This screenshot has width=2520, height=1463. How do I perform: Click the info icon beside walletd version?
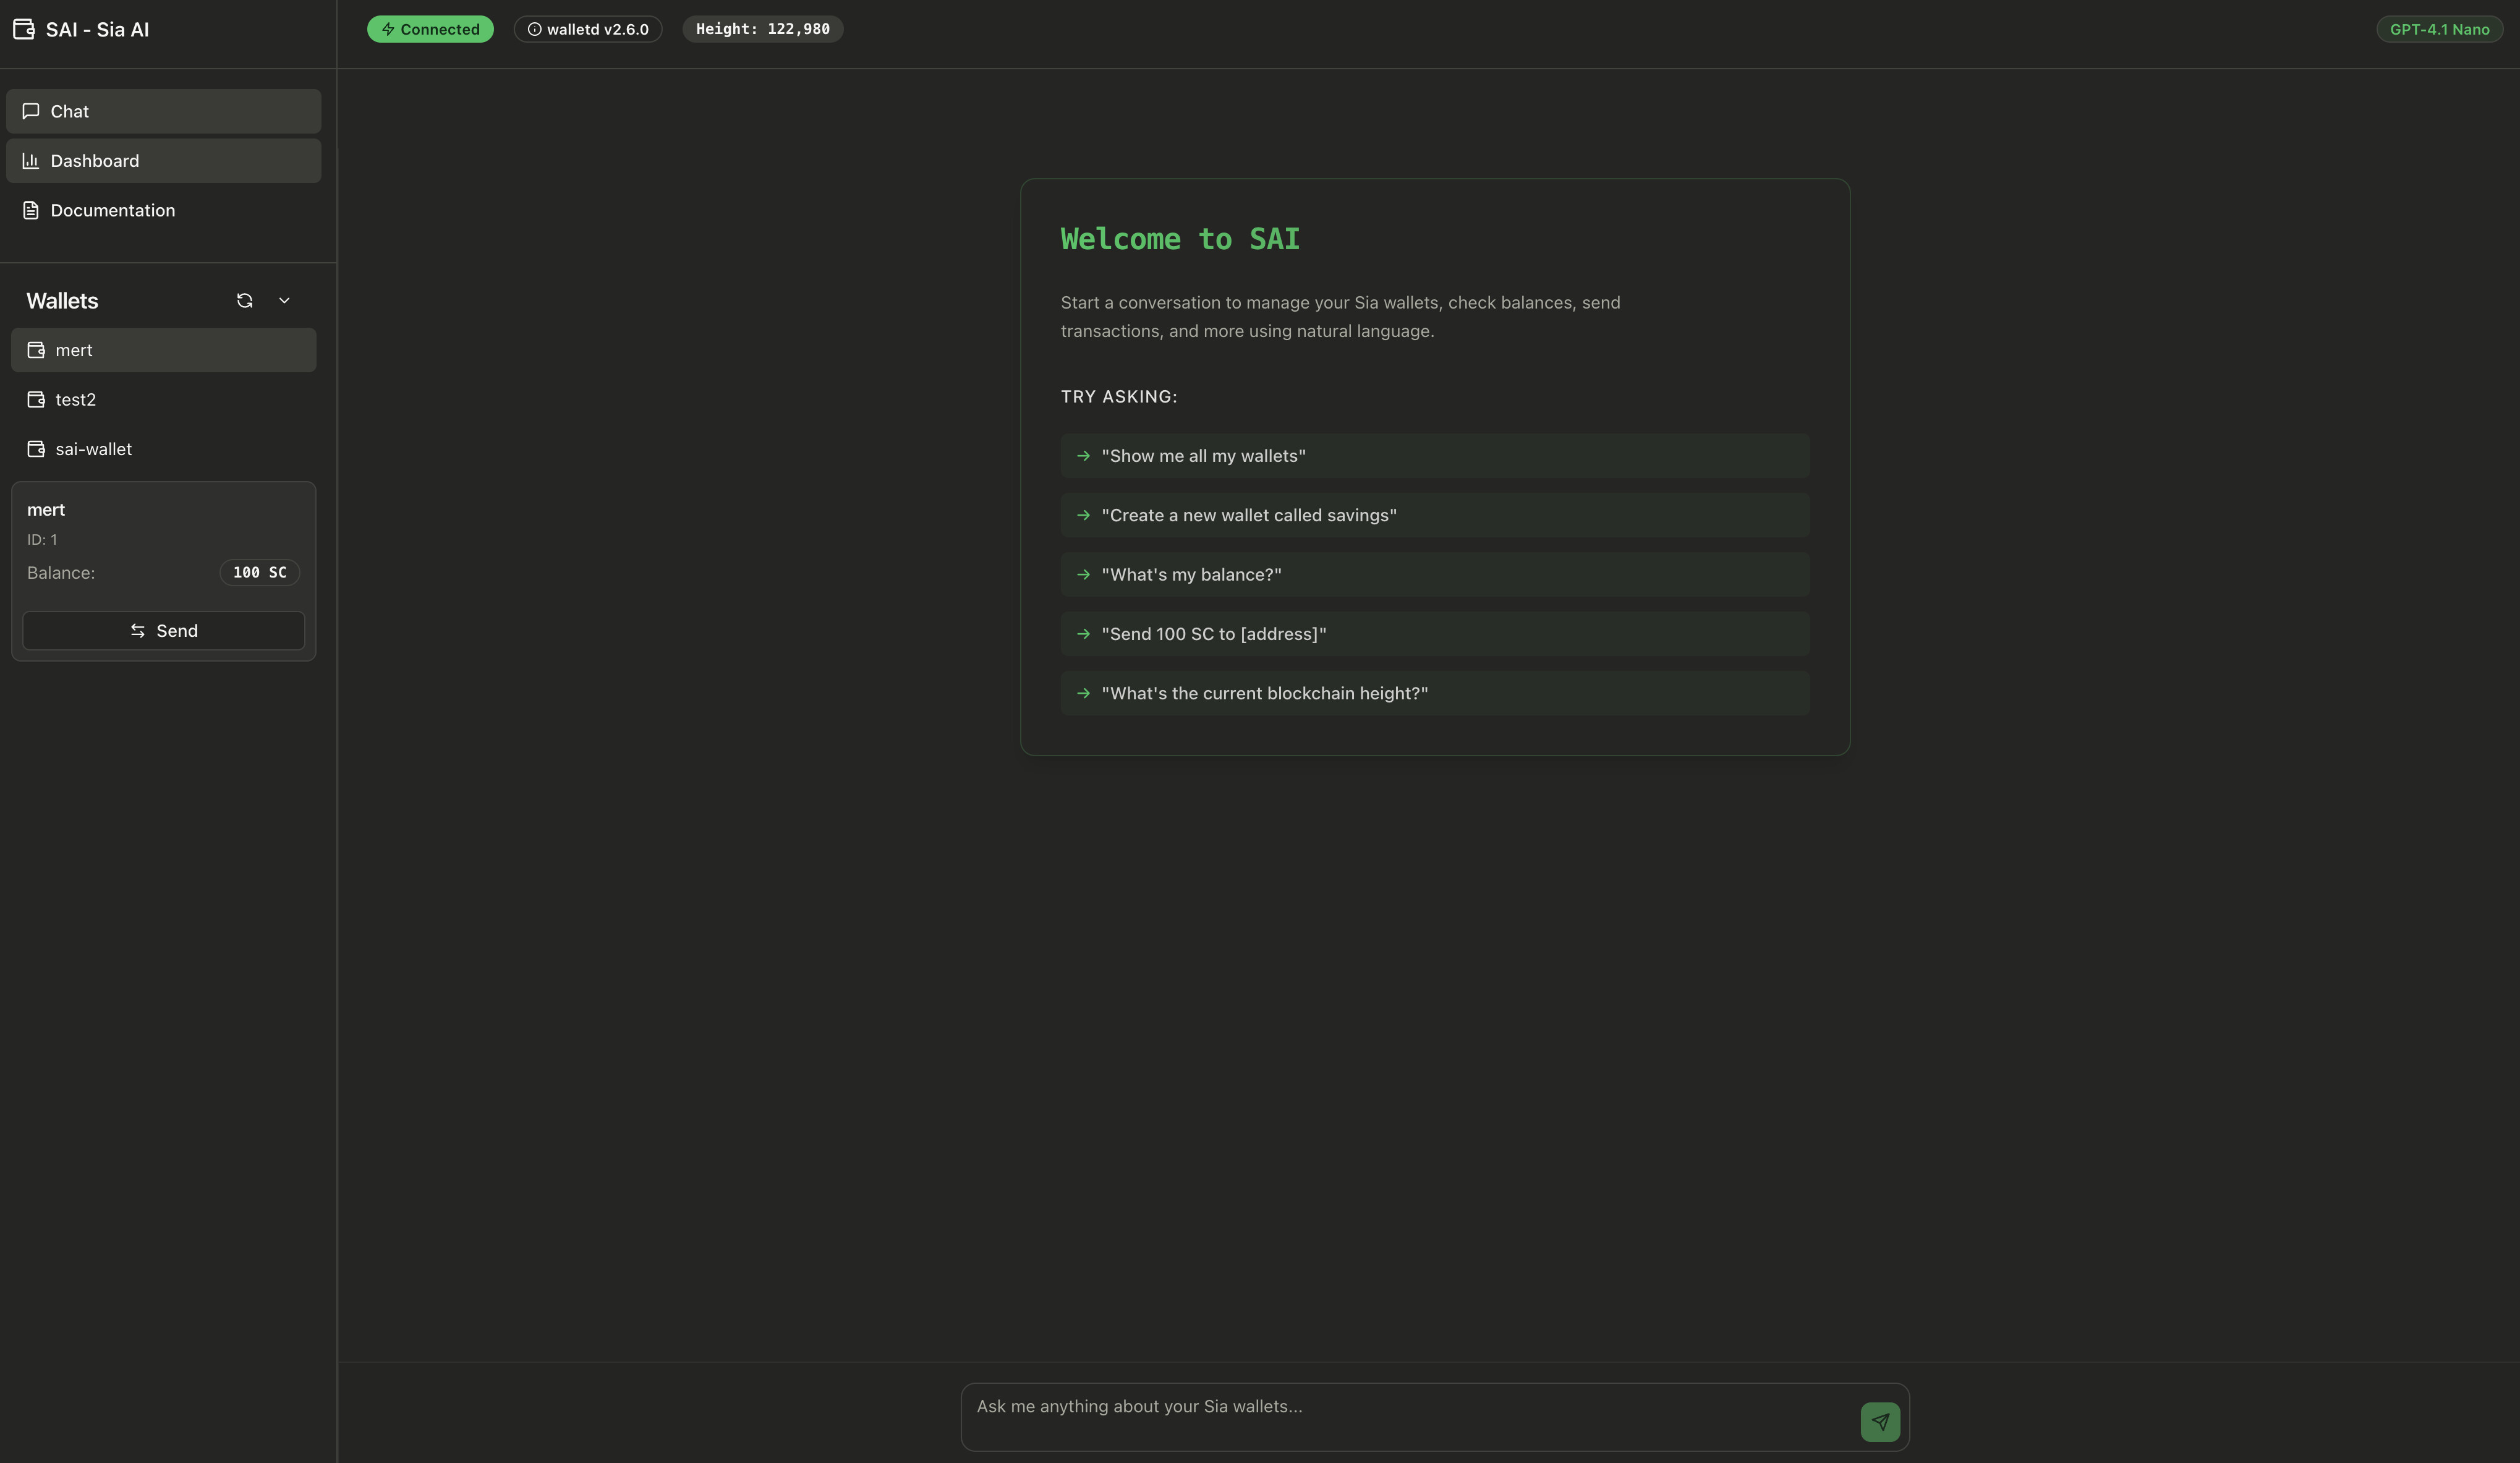[x=534, y=29]
